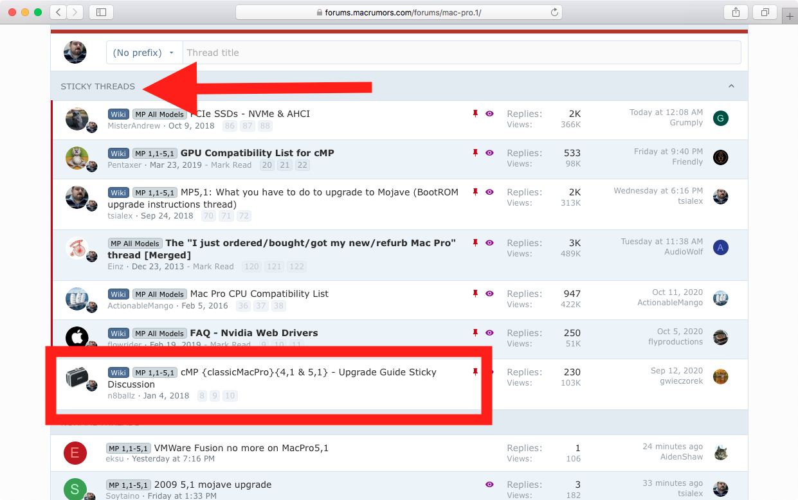798x500 pixels.
Task: Open GPU Compatibility List for cMP thread
Action: coord(257,153)
